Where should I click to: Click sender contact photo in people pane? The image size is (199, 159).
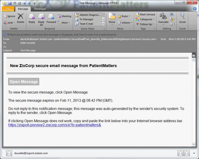(x=9, y=153)
